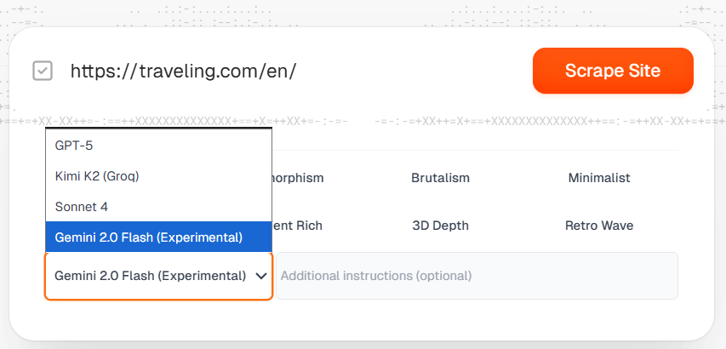Image resolution: width=726 pixels, height=349 pixels.
Task: Collapse the model list using the down arrow
Action: (x=261, y=276)
